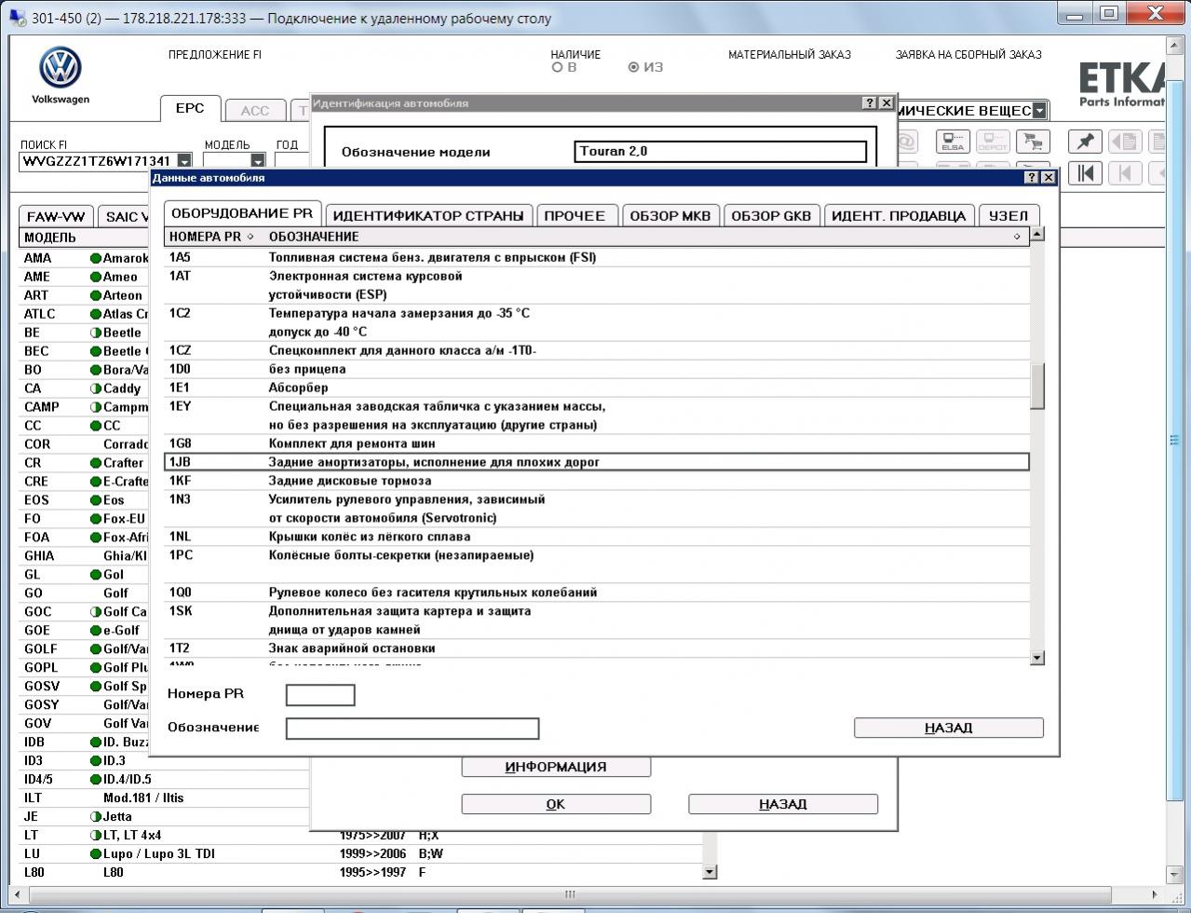This screenshot has width=1191, height=913.
Task: Open the FAW-VW brand tab
Action: point(56,216)
